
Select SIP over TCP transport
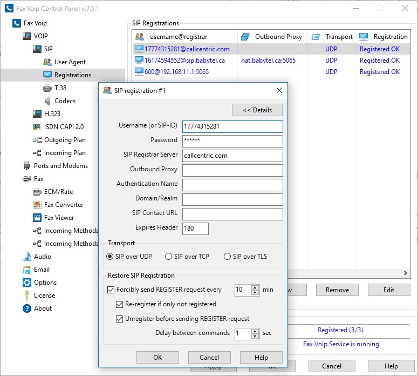(168, 257)
